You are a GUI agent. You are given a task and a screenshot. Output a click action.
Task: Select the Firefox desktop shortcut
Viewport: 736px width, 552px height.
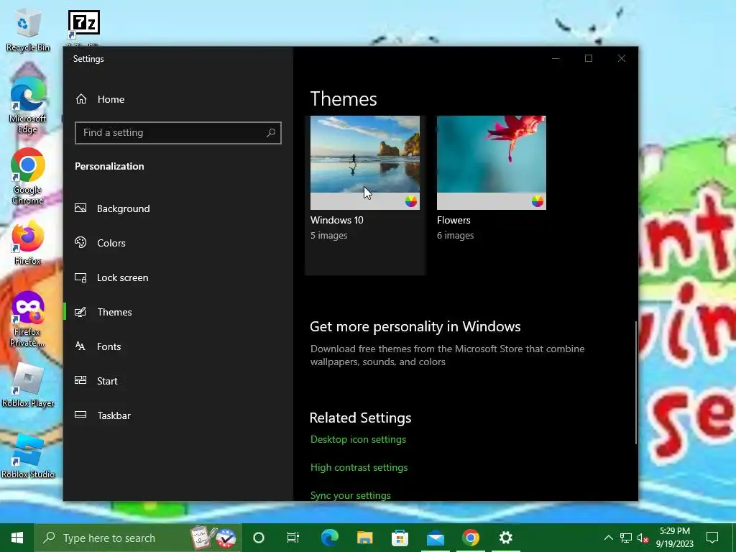pyautogui.click(x=28, y=243)
